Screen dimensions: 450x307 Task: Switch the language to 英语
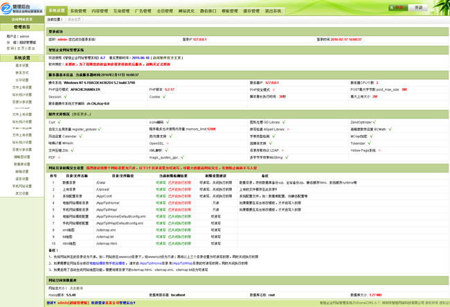418,8
